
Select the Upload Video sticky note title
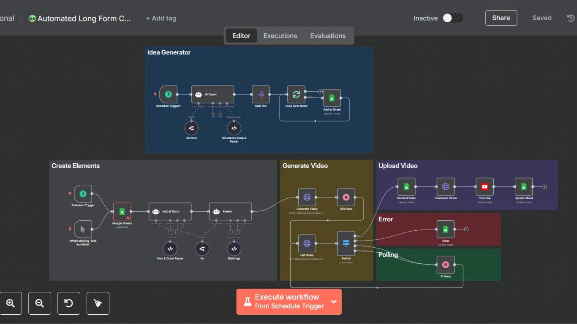tap(398, 166)
